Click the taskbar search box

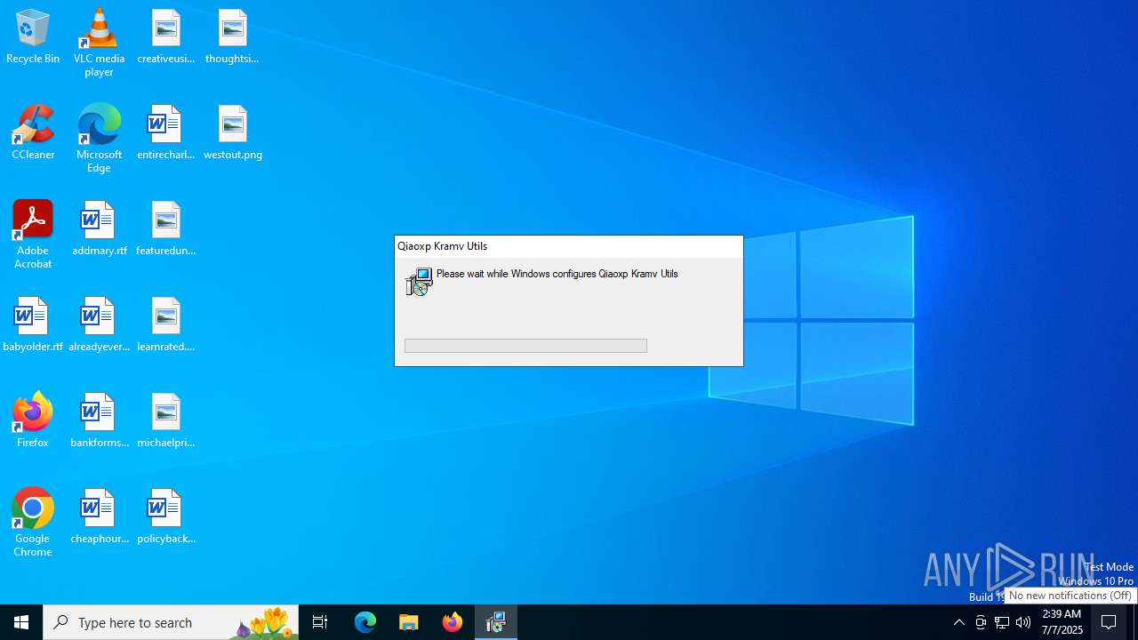coord(171,622)
